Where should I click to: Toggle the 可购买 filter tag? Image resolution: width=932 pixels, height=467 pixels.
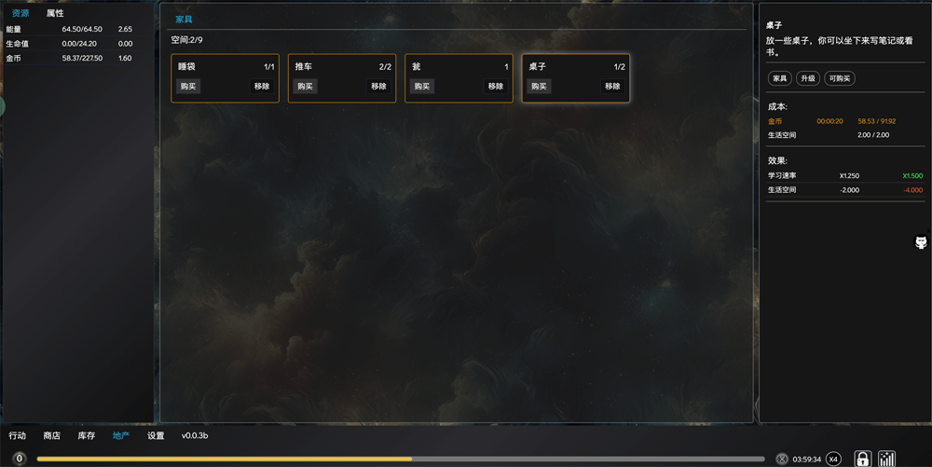coord(840,78)
